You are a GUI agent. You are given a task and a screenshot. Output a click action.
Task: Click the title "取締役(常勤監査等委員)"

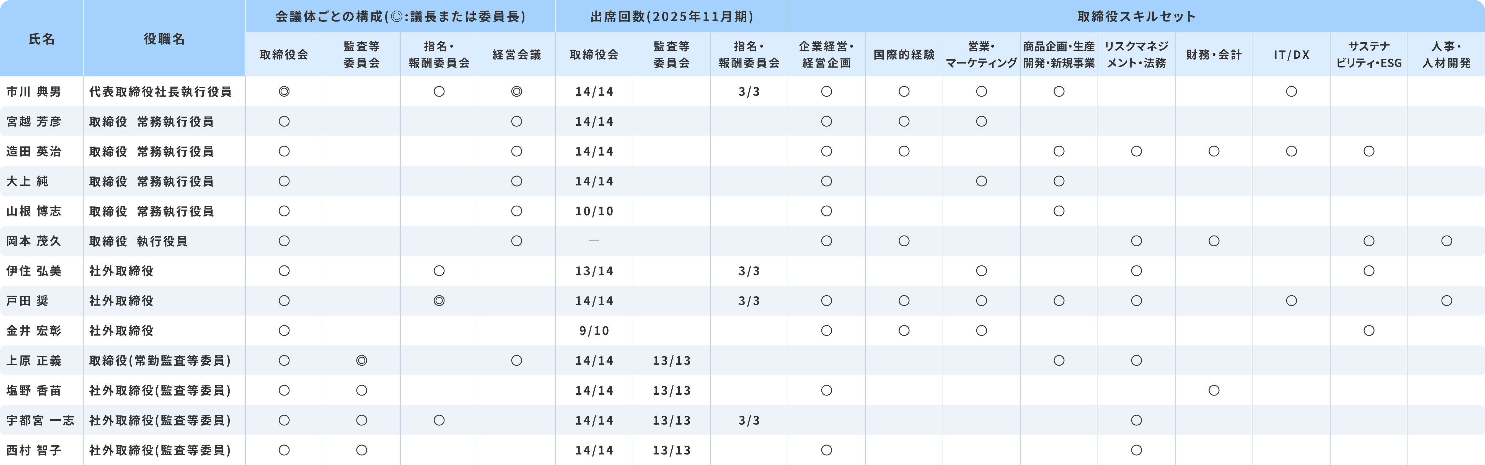[x=160, y=361]
